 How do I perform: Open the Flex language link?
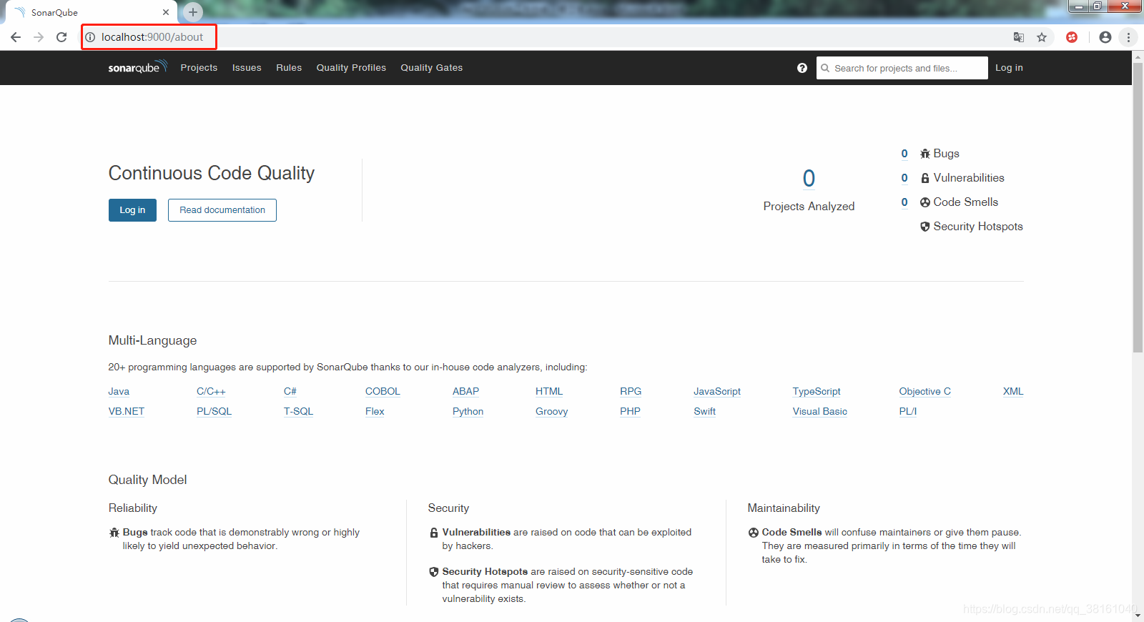click(x=375, y=412)
